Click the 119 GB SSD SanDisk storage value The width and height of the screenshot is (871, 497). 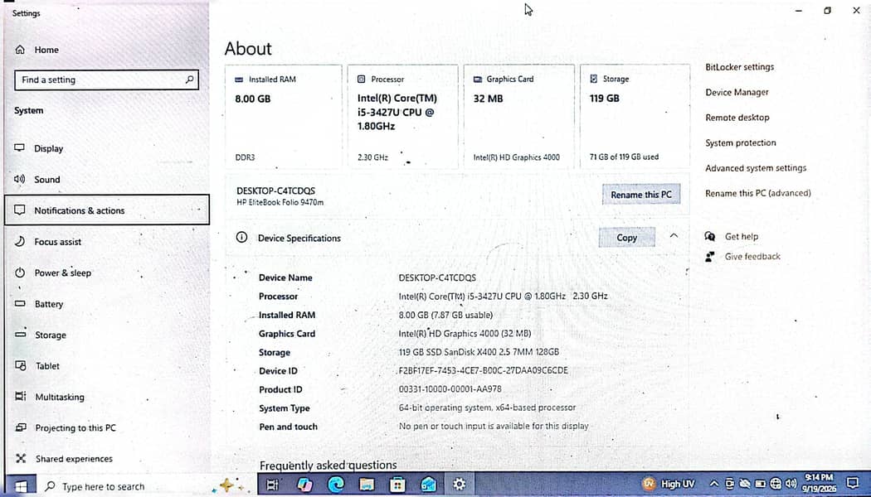click(479, 352)
